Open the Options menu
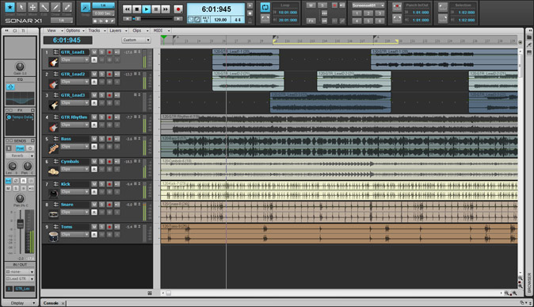The height and width of the screenshot is (307, 534). pyautogui.click(x=74, y=31)
